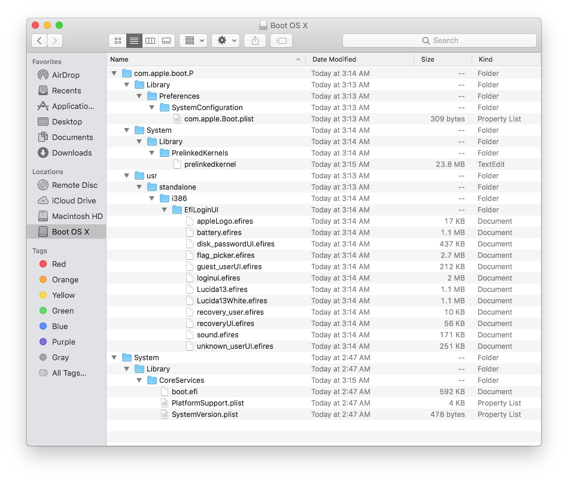Image resolution: width=568 pixels, height=481 pixels.
Task: Sort by the Size column header
Action: tap(443, 59)
